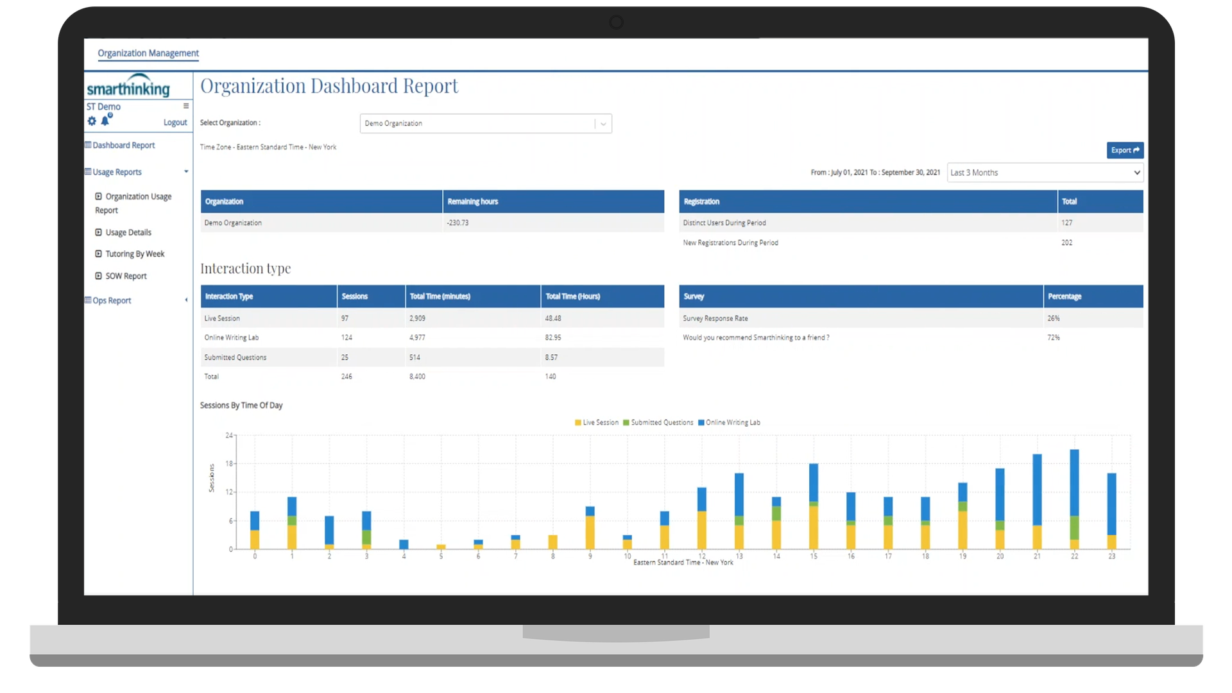Image resolution: width=1232 pixels, height=693 pixels.
Task: Toggle Online Writing Lab series in legend
Action: [x=729, y=423]
